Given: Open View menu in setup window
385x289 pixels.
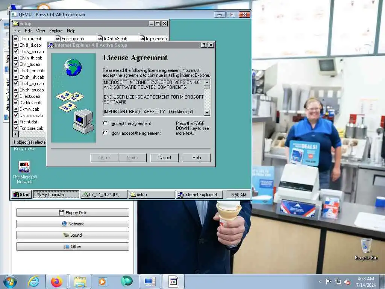Looking at the screenshot, I should click(40, 31).
